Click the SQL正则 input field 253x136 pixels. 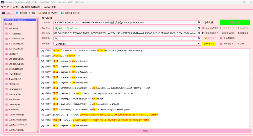point(127,28)
